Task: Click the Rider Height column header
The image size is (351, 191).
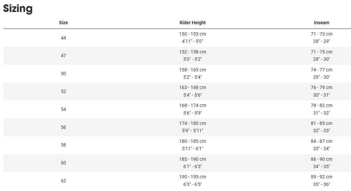Action: pos(193,23)
